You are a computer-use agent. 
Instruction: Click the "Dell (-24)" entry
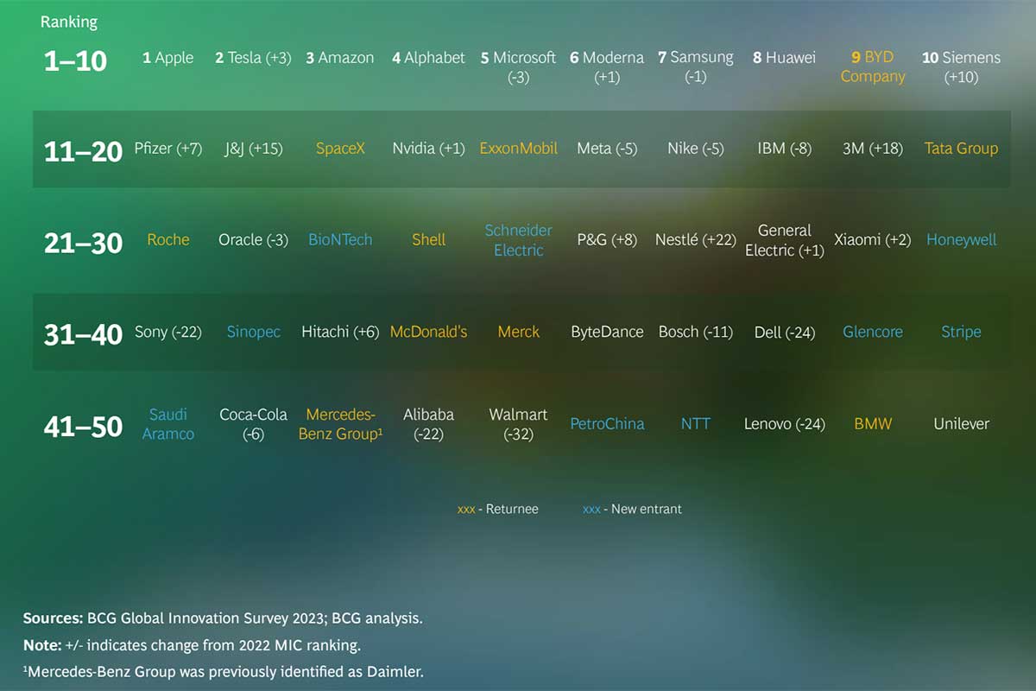(x=784, y=332)
